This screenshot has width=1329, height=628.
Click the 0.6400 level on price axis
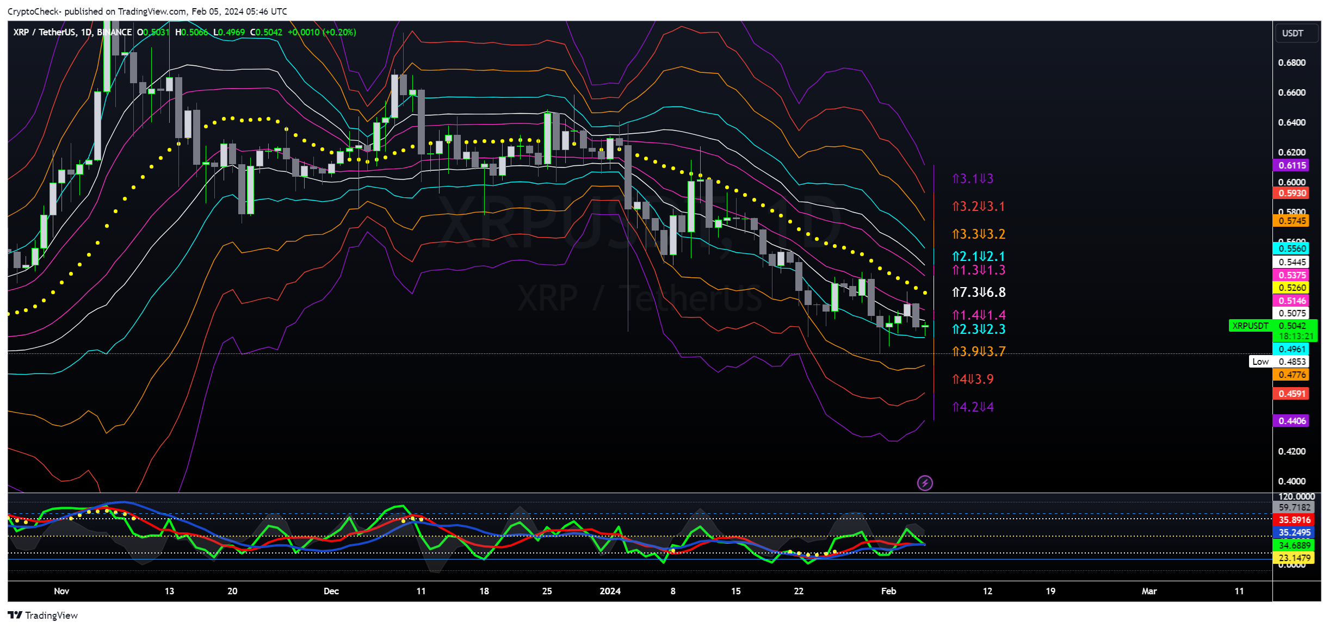tap(1291, 122)
